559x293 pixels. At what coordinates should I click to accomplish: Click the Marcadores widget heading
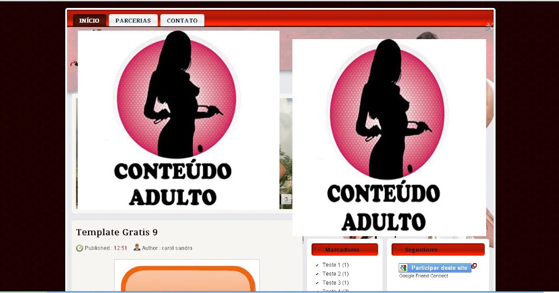(x=345, y=250)
